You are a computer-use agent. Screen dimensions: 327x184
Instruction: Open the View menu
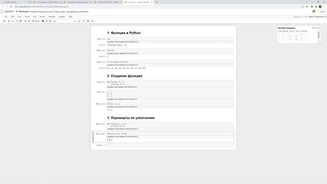[x=19, y=17]
